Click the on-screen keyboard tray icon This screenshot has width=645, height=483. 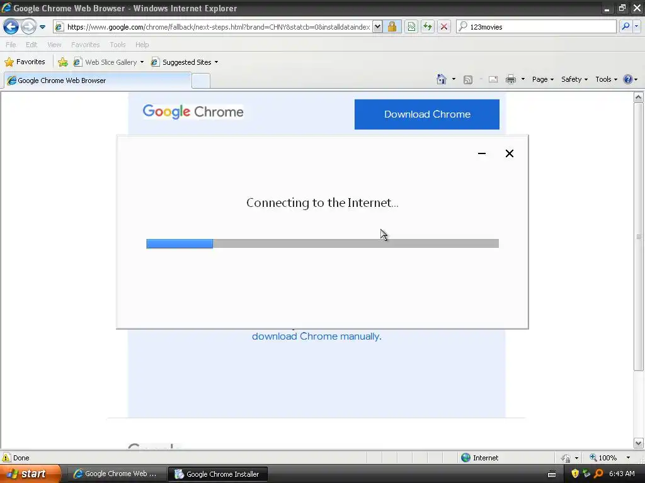tap(552, 474)
